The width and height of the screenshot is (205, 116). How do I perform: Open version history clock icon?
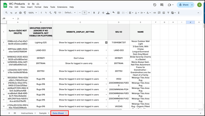tap(155, 5)
